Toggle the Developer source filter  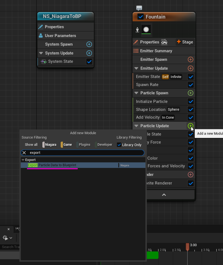(x=104, y=145)
